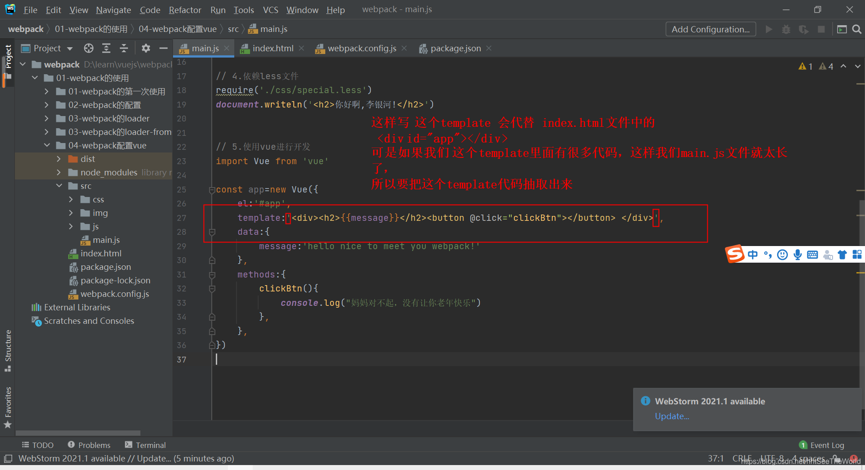Open the Structure side tool window
The image size is (865, 470).
point(8,351)
